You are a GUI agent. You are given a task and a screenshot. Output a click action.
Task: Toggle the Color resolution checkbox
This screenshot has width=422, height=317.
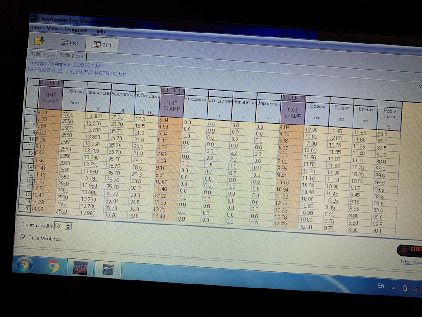pos(23,237)
